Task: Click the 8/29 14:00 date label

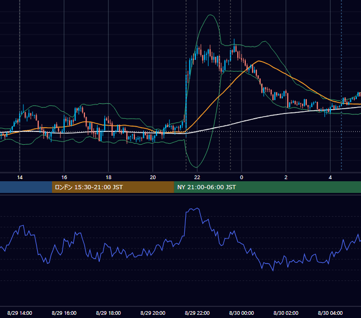Action: click(20, 313)
